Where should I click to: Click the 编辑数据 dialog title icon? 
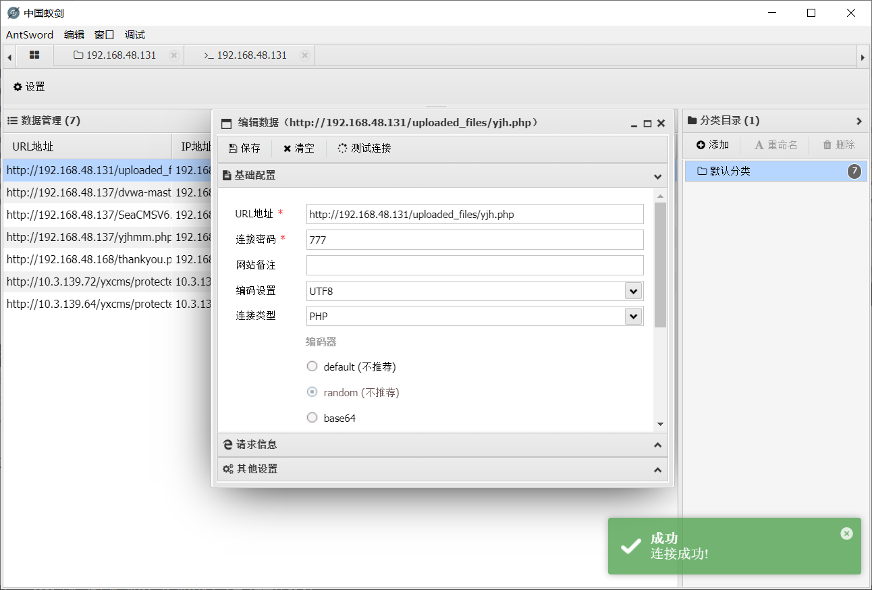point(227,124)
